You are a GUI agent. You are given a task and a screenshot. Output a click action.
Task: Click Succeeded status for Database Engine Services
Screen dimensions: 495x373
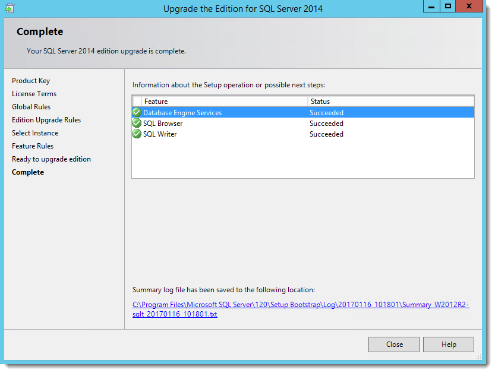tap(326, 113)
